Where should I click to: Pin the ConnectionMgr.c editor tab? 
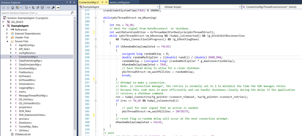point(103,2)
